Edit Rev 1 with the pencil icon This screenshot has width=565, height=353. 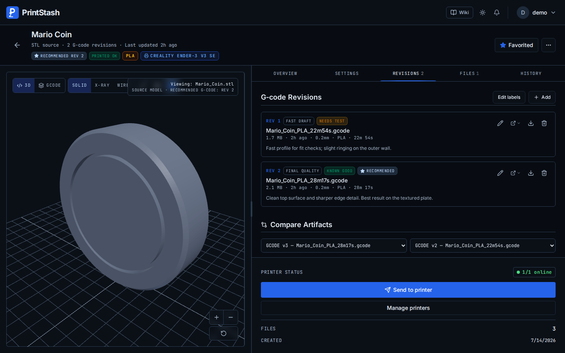coord(500,123)
